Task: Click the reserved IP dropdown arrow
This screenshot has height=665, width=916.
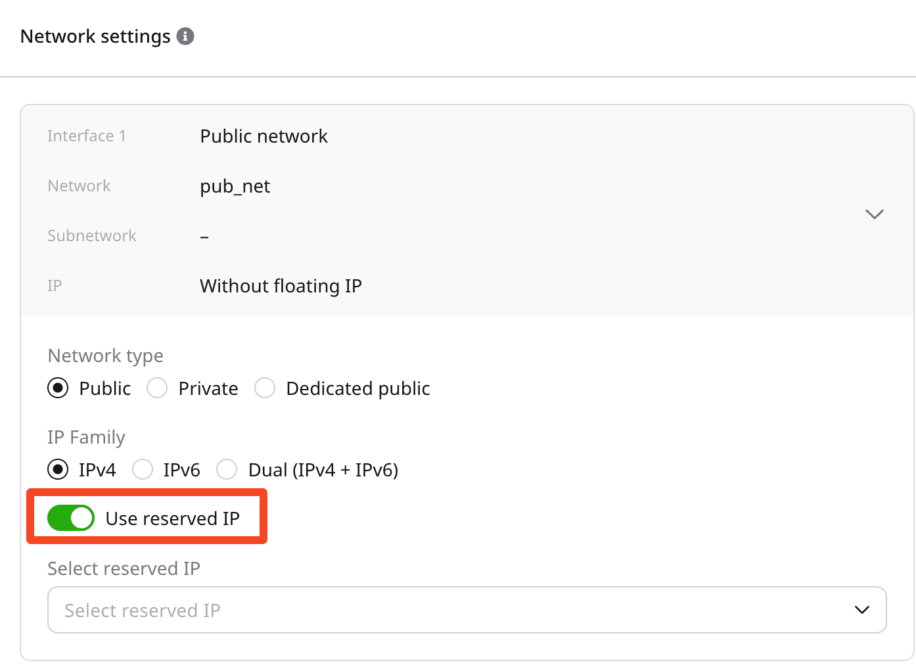Action: pyautogui.click(x=861, y=610)
